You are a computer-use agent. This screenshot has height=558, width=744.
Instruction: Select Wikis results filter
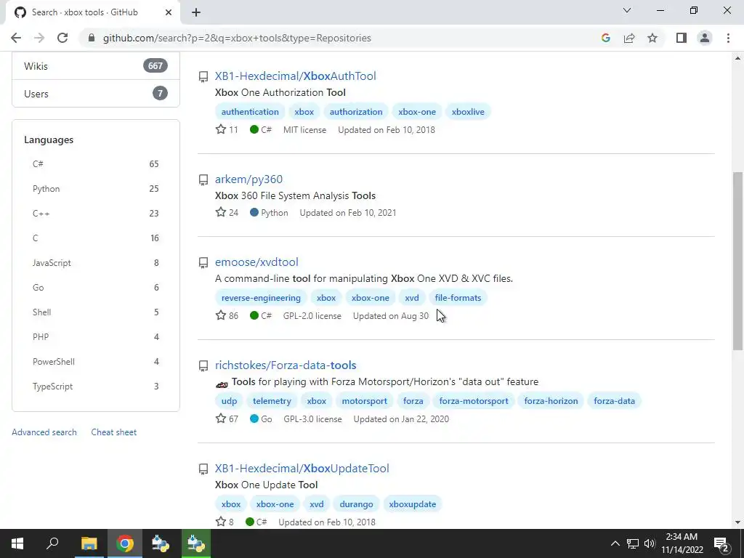[96, 66]
